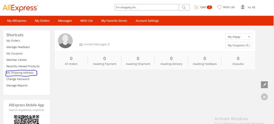Click the Wish List heart icon
Image resolution: width=274 pixels, height=124 pixels.
(219, 7)
